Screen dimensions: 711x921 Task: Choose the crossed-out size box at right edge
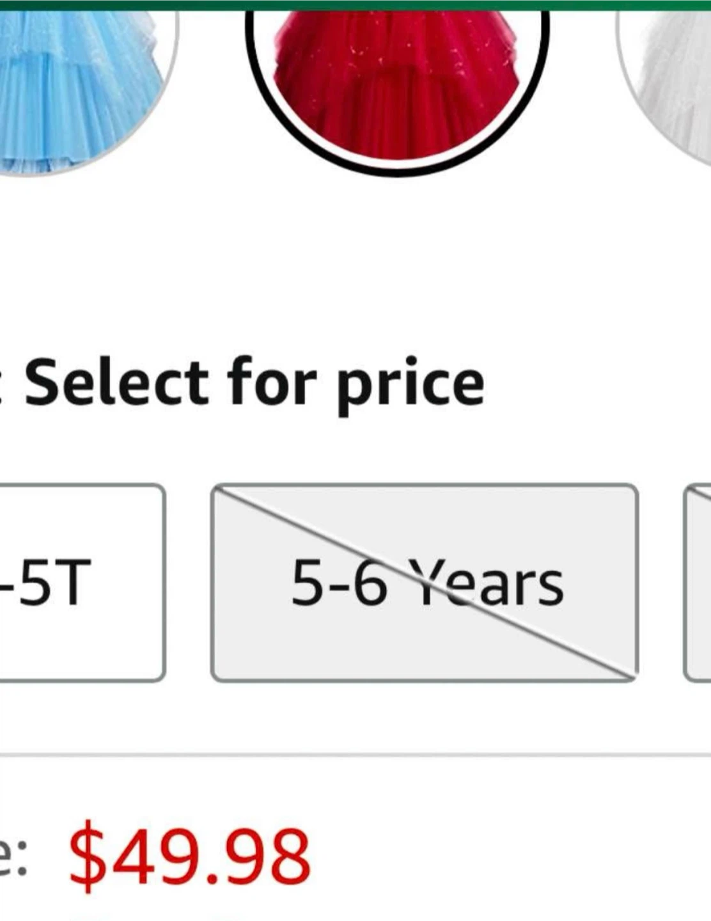698,583
